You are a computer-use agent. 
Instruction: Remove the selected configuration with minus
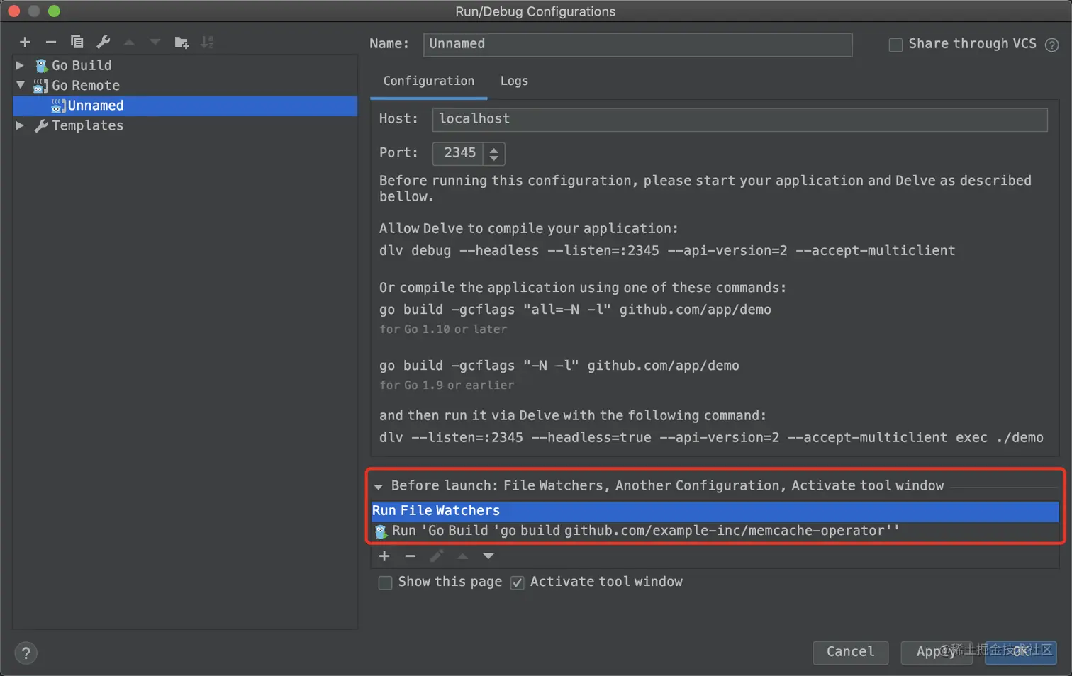50,43
